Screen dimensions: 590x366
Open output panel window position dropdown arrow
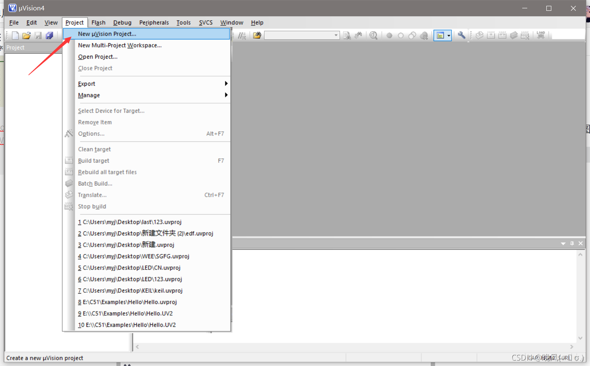pyautogui.click(x=563, y=243)
